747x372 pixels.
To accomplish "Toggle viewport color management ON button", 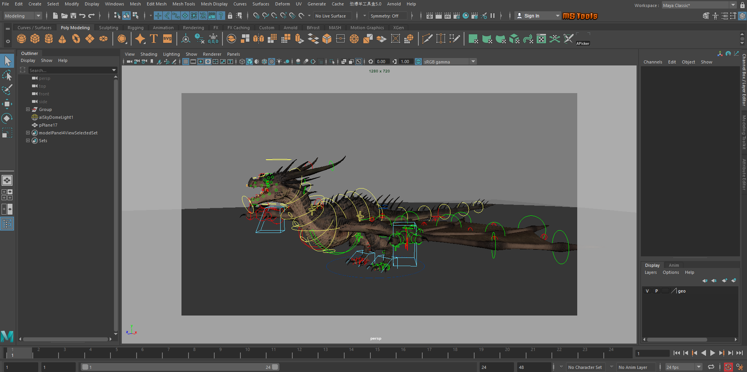I will pos(418,62).
